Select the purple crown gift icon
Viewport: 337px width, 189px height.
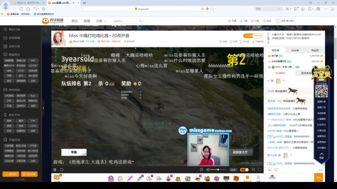(111, 178)
